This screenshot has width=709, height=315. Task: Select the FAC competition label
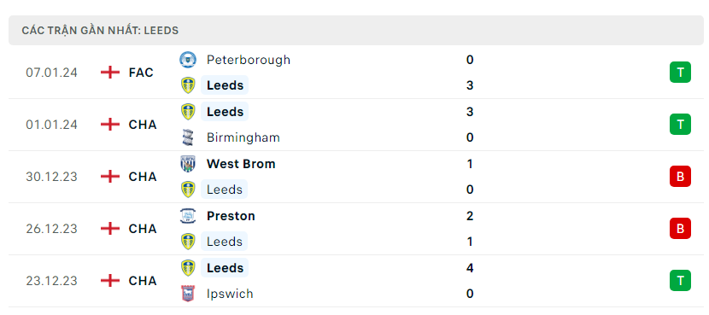141,73
